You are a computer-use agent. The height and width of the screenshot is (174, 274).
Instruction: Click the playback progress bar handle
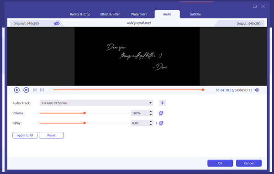(203, 90)
